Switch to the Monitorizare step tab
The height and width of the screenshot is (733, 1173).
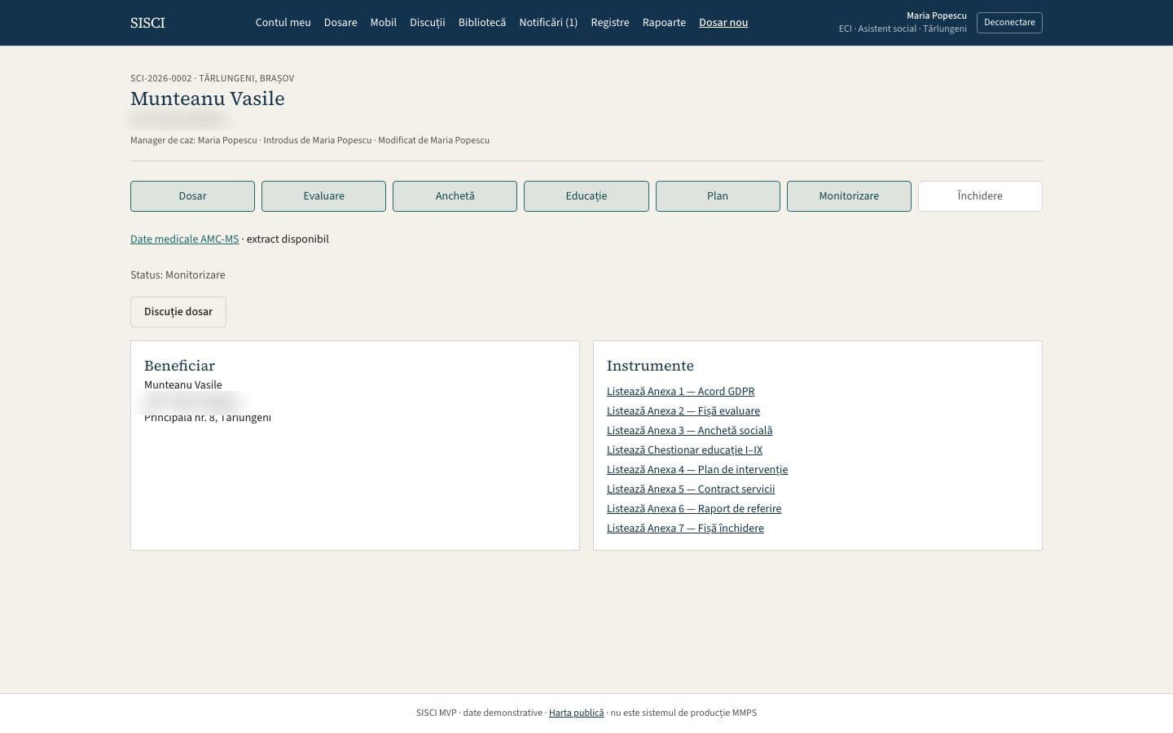pyautogui.click(x=849, y=196)
